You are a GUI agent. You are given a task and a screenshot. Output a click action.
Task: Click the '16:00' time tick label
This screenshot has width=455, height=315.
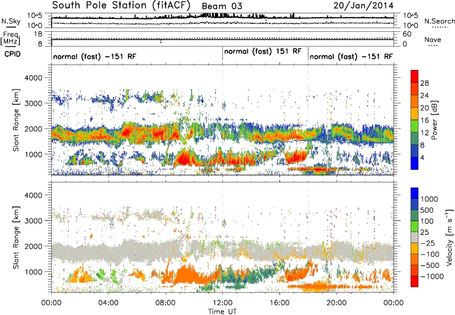pyautogui.click(x=279, y=303)
